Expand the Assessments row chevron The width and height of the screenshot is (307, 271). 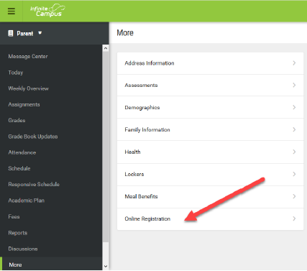click(294, 85)
